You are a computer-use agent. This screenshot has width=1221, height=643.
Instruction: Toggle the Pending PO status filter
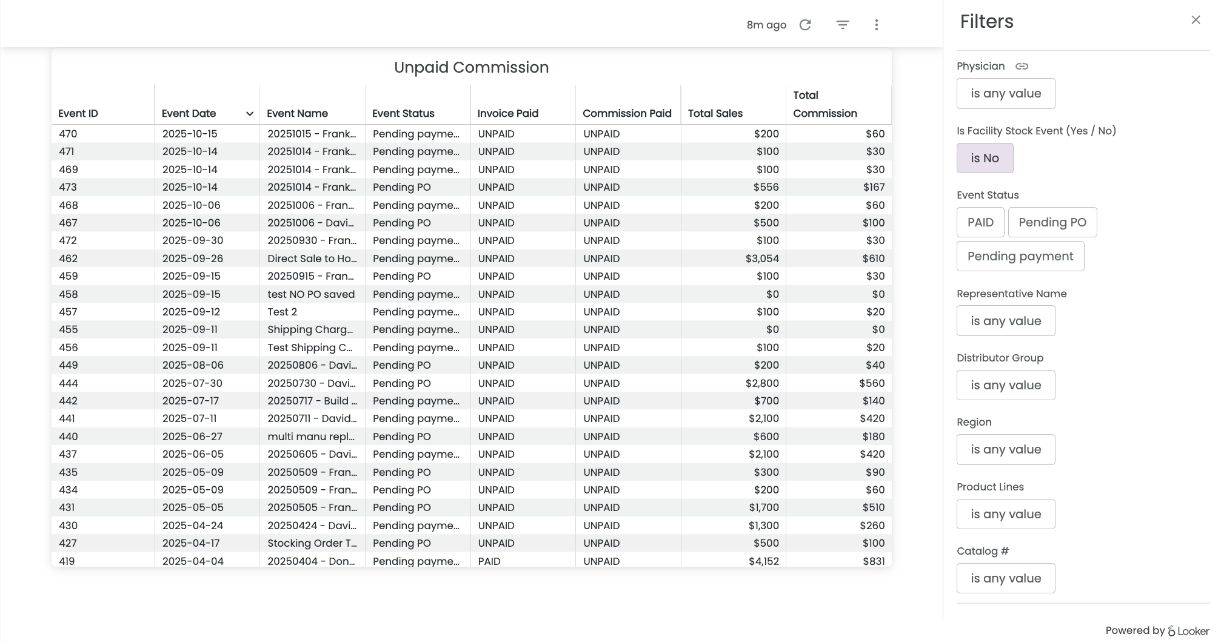click(1052, 222)
